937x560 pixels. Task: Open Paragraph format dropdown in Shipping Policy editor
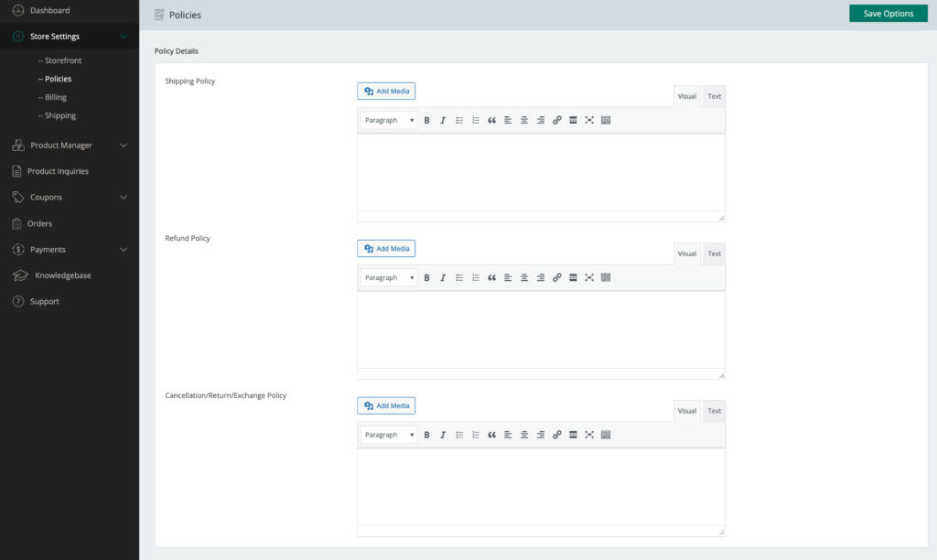coord(389,120)
